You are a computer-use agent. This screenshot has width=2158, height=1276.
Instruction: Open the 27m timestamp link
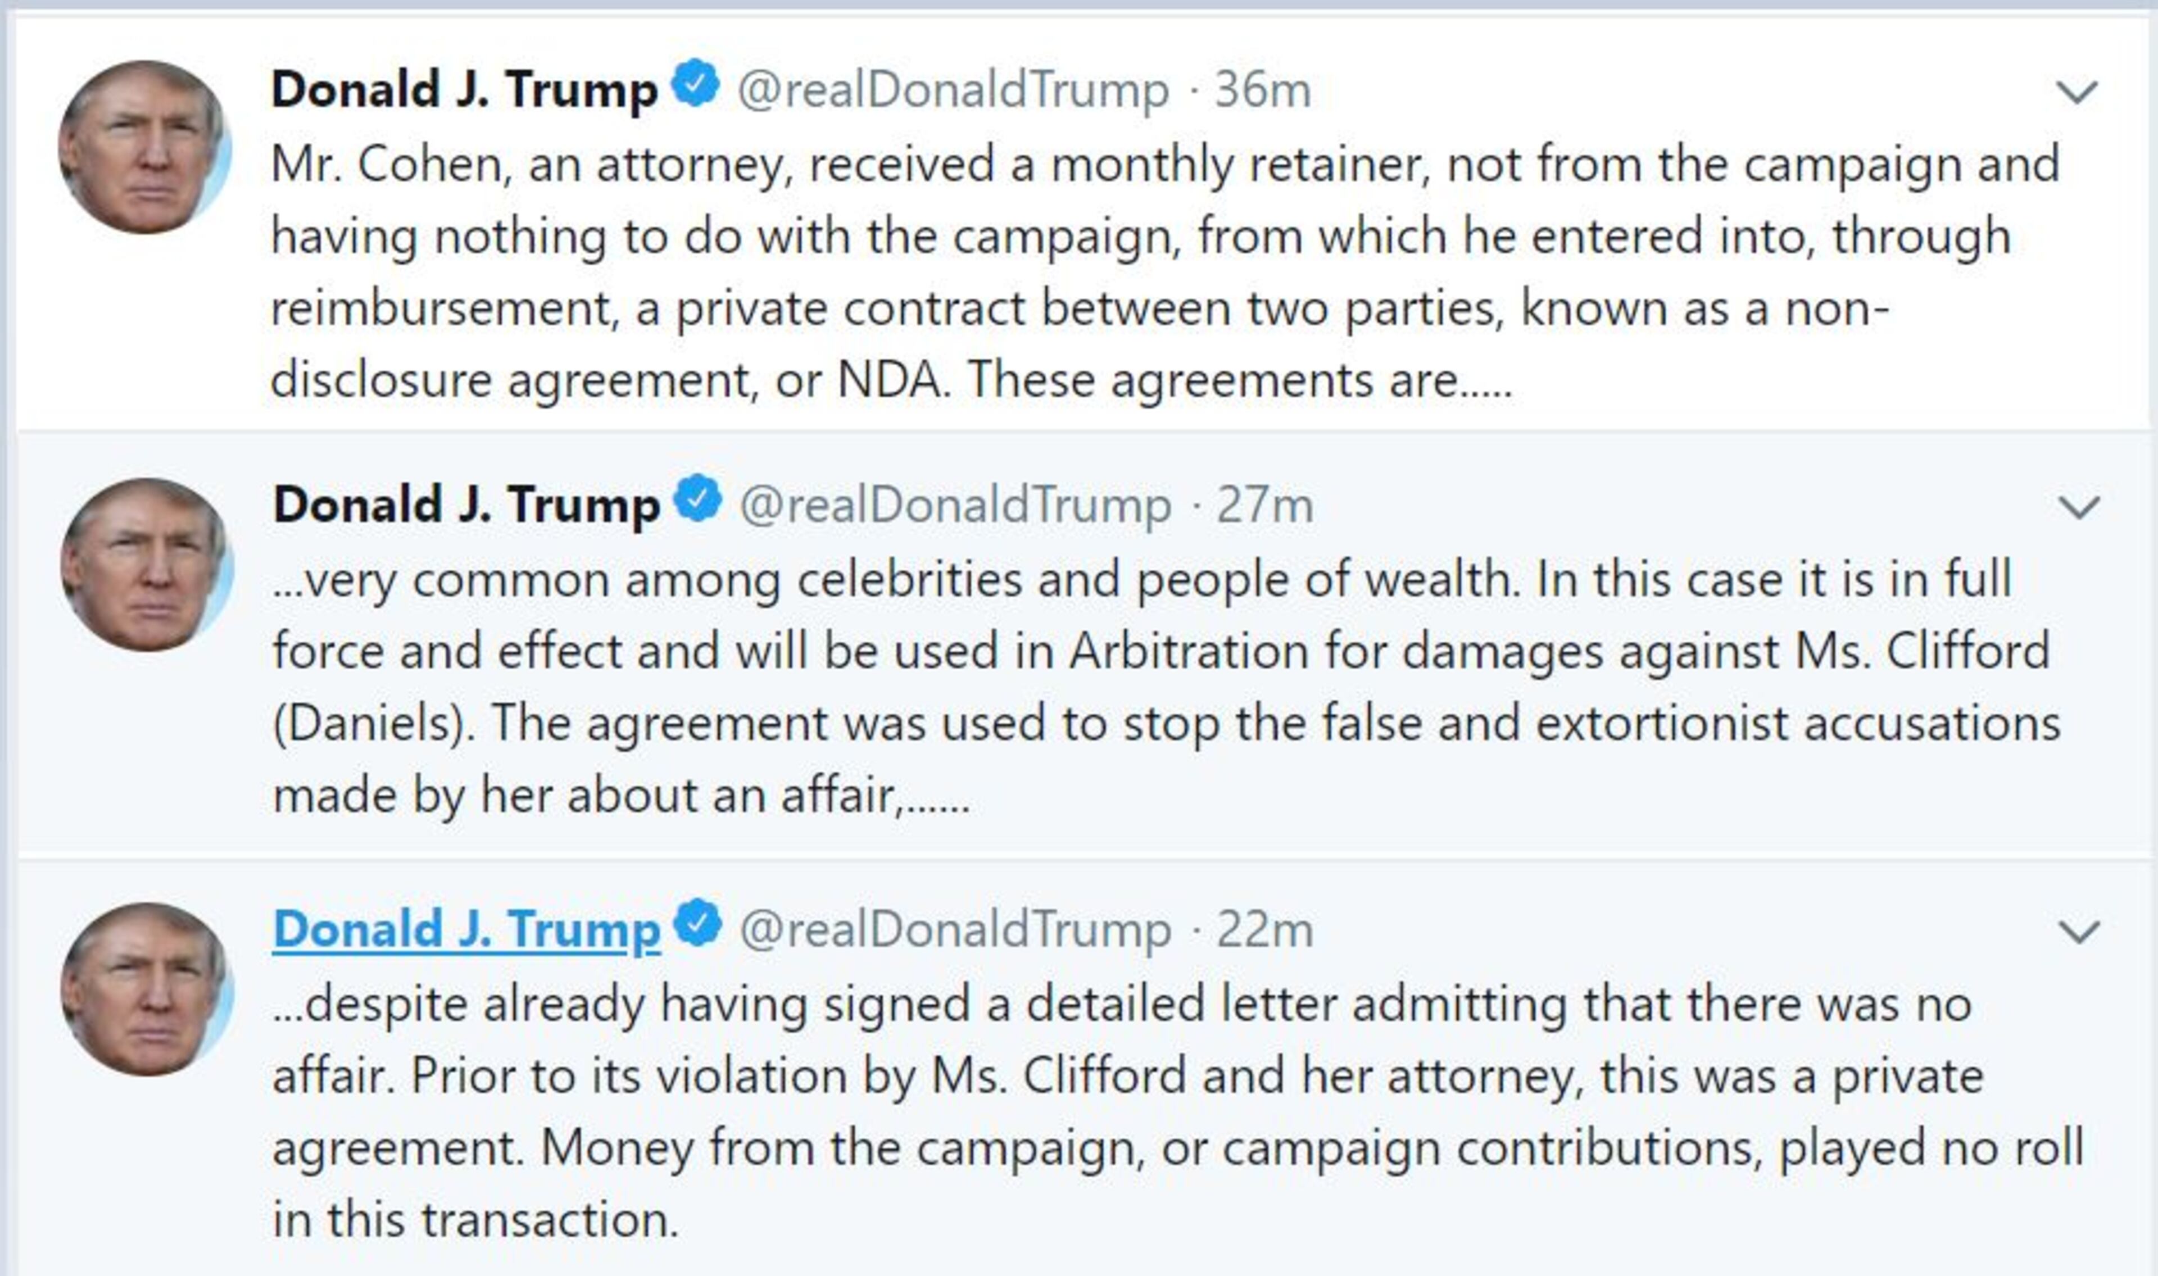click(1264, 506)
